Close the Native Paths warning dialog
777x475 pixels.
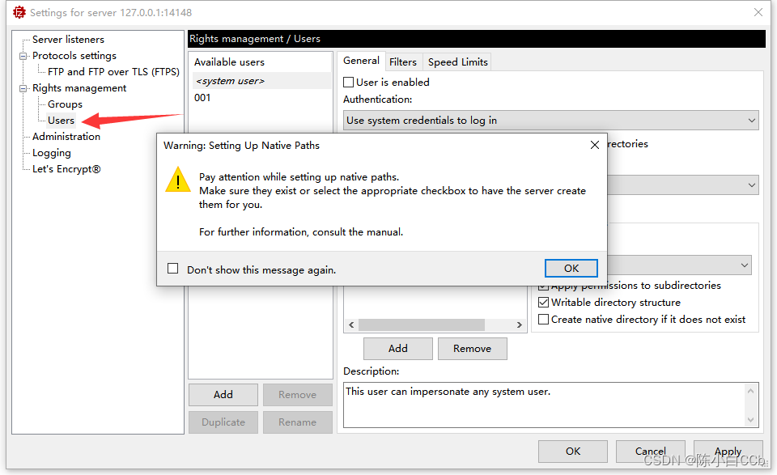[595, 145]
